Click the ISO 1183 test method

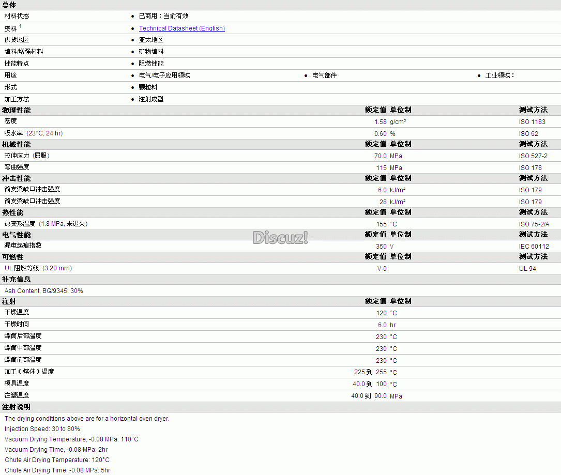[532, 122]
